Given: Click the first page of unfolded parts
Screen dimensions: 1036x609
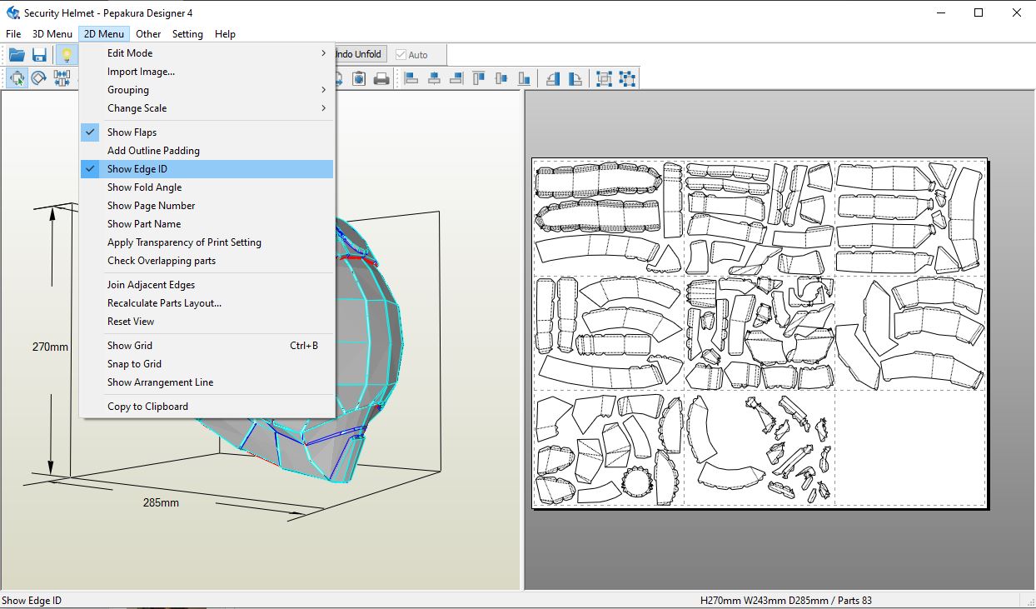Looking at the screenshot, I should point(608,217).
